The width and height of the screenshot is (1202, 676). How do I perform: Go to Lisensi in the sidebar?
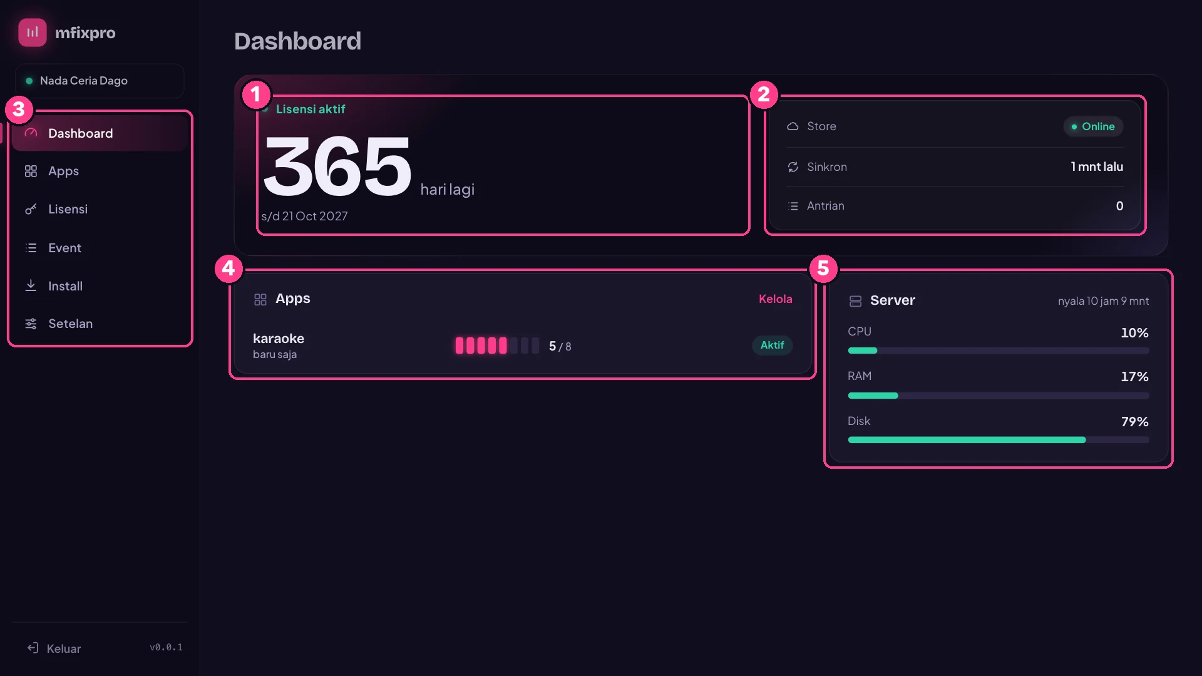(x=100, y=209)
